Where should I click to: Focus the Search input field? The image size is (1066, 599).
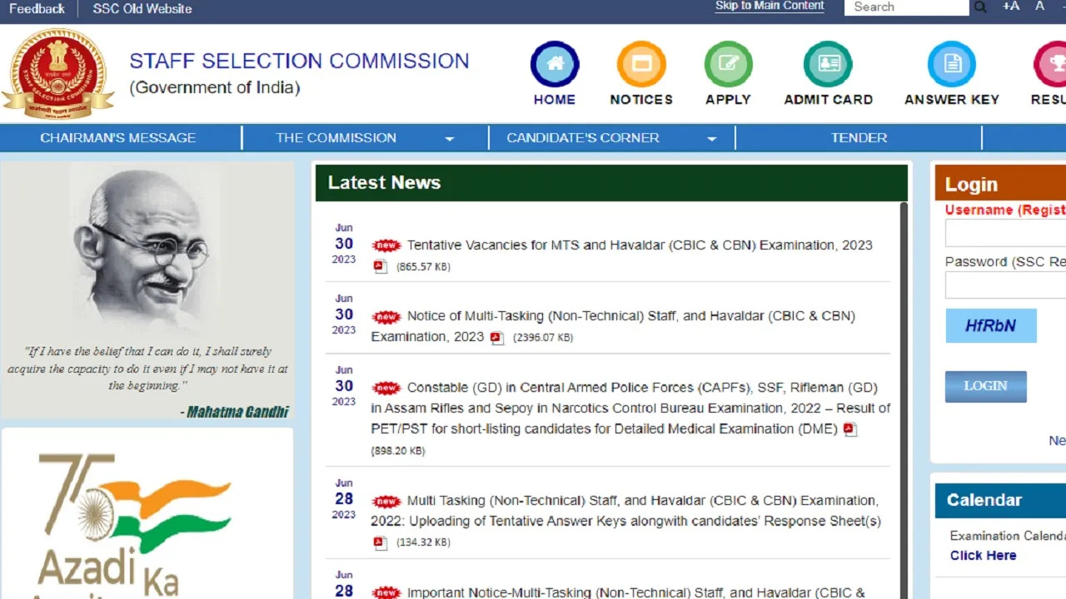tap(906, 7)
